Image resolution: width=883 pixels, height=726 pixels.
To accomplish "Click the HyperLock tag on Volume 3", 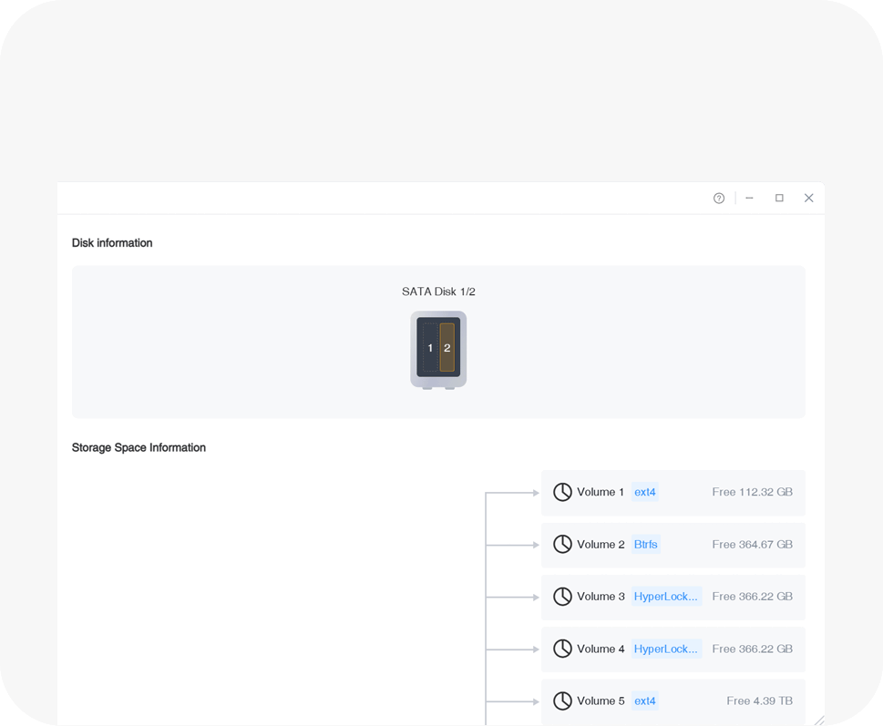I will [x=666, y=597].
